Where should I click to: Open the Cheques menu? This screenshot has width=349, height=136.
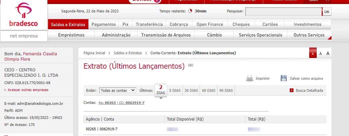pos(241,24)
